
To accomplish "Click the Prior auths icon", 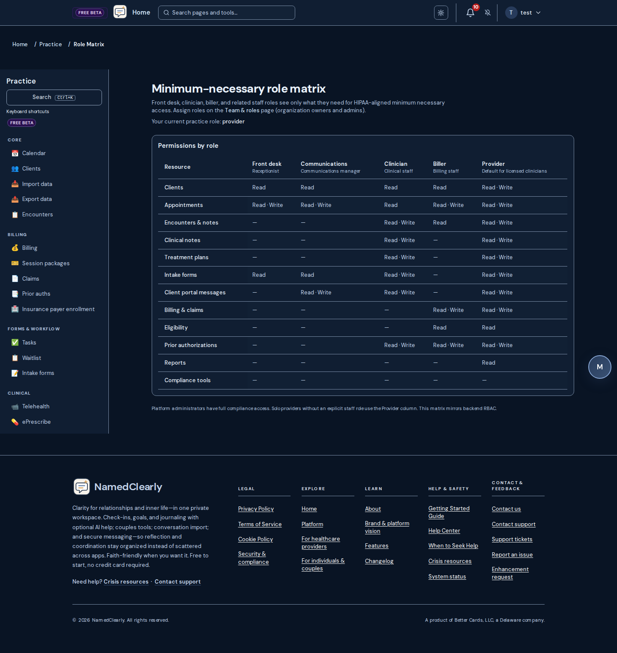I will (x=15, y=294).
